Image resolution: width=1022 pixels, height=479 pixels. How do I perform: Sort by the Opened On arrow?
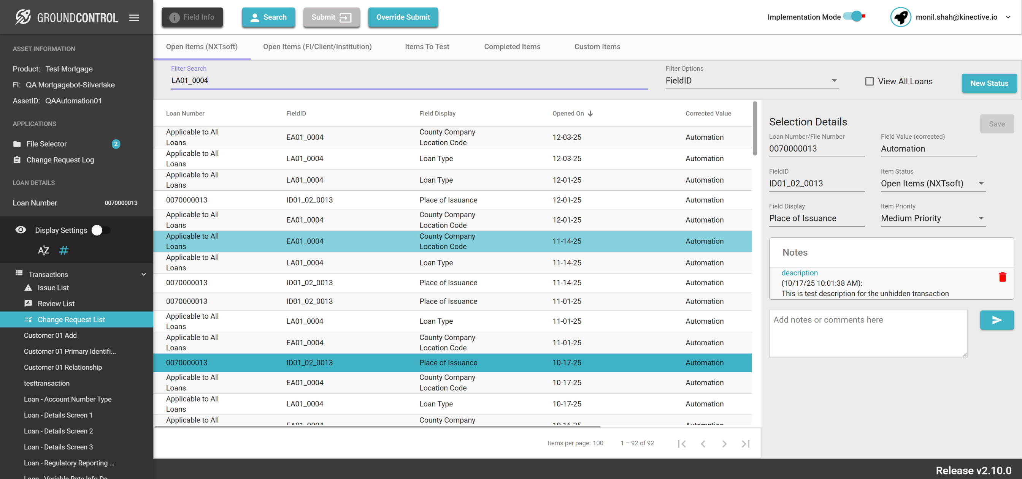(590, 114)
